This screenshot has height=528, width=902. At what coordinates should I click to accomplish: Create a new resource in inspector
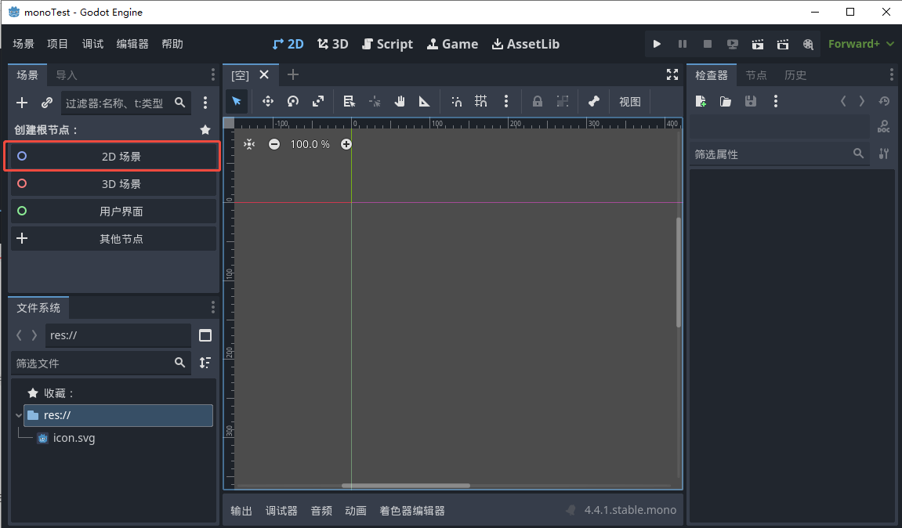point(700,102)
